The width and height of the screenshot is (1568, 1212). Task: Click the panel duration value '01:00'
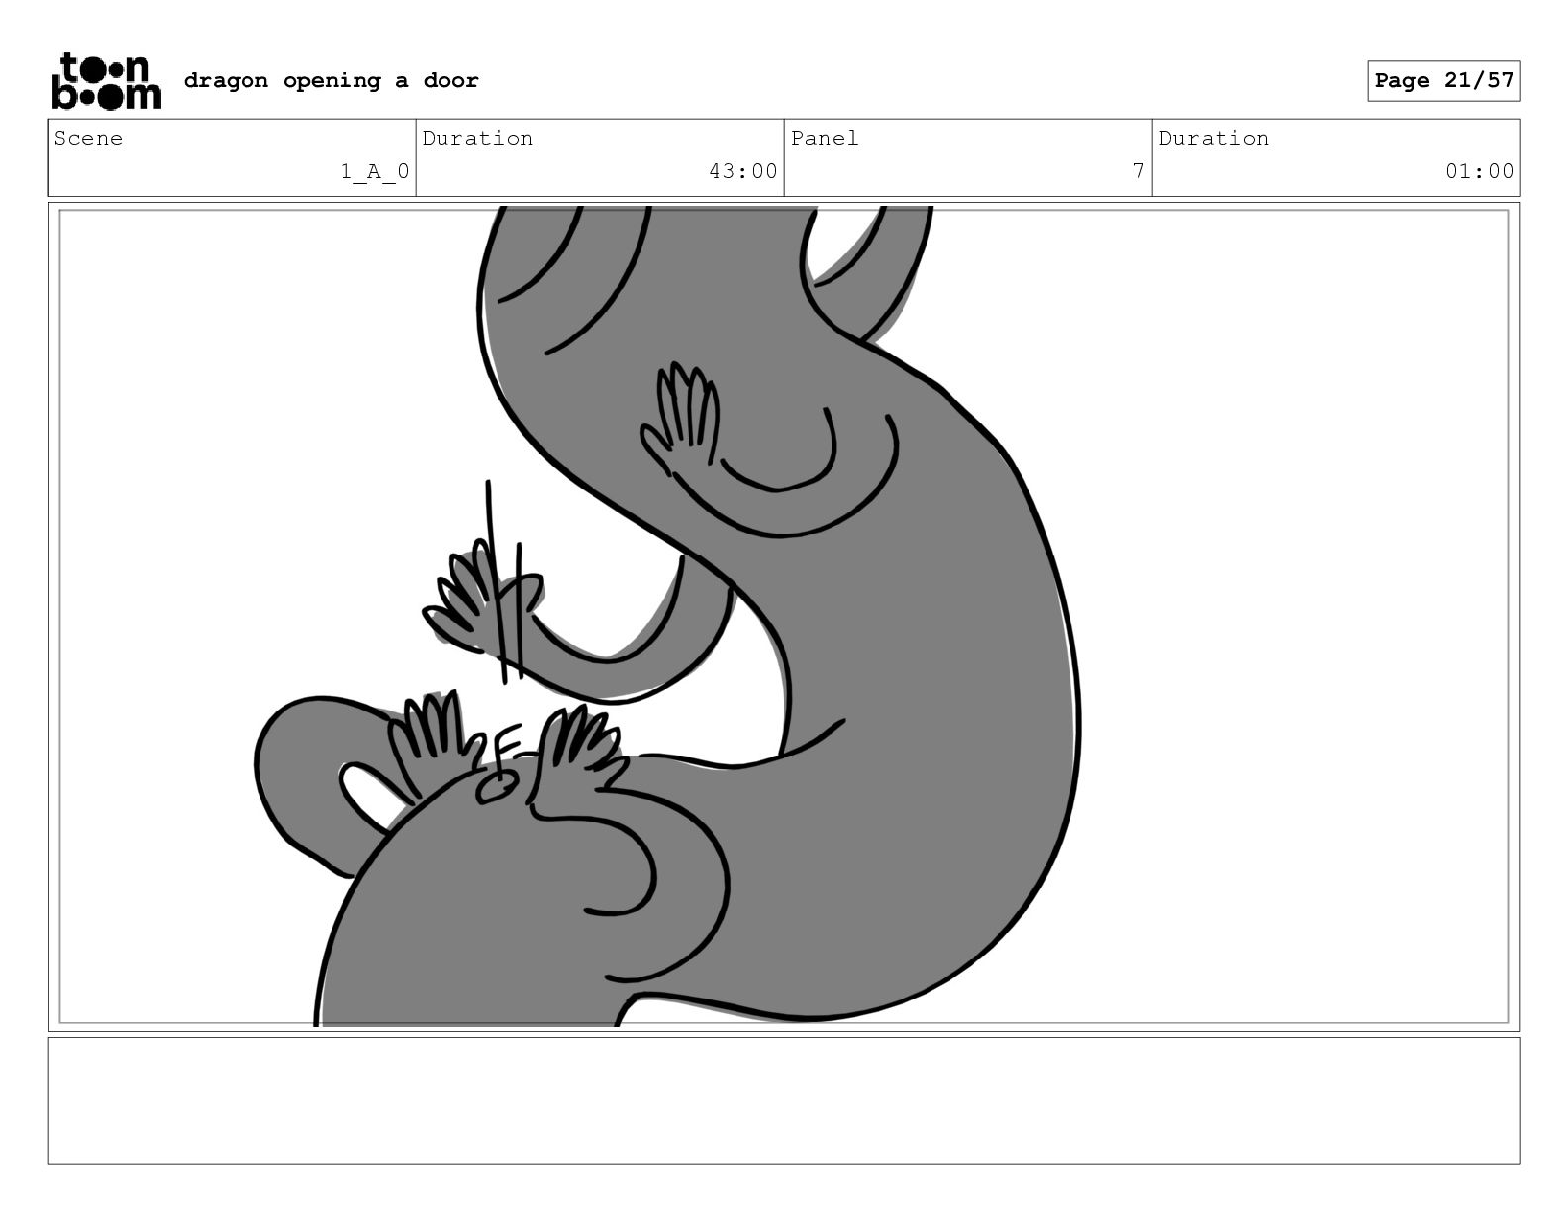coord(1479,172)
